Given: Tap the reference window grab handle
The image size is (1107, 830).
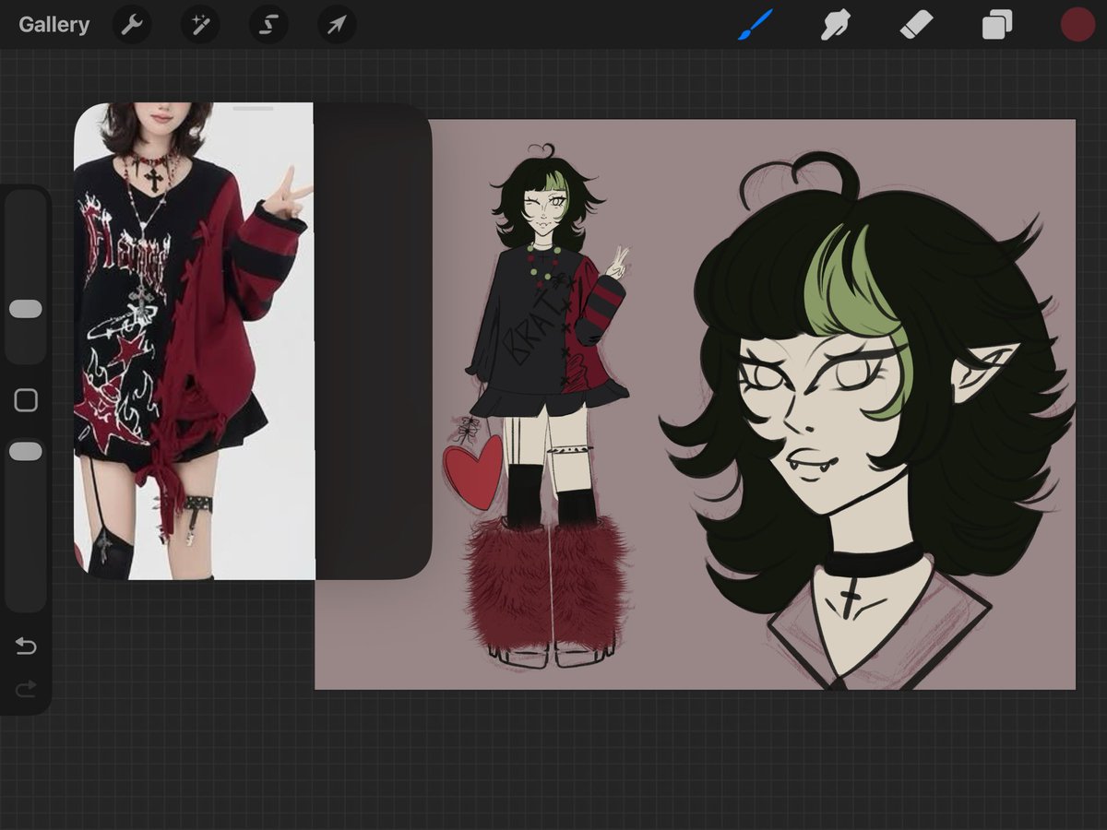Looking at the screenshot, I should [254, 109].
